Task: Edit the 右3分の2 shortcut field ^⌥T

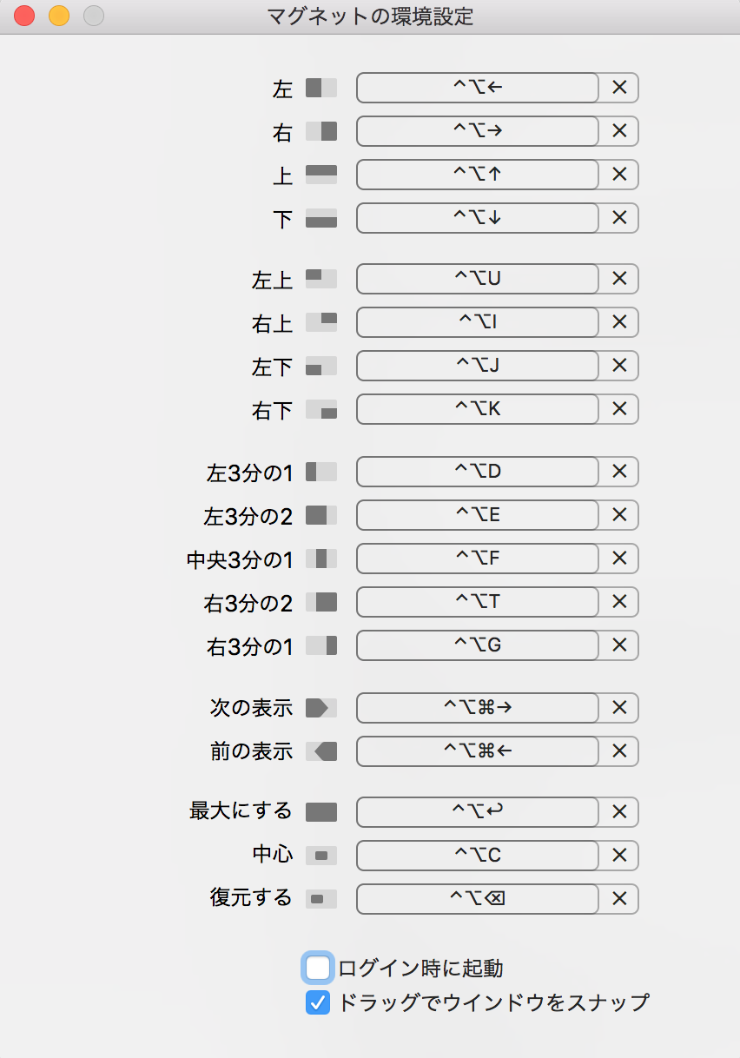Action: (478, 602)
